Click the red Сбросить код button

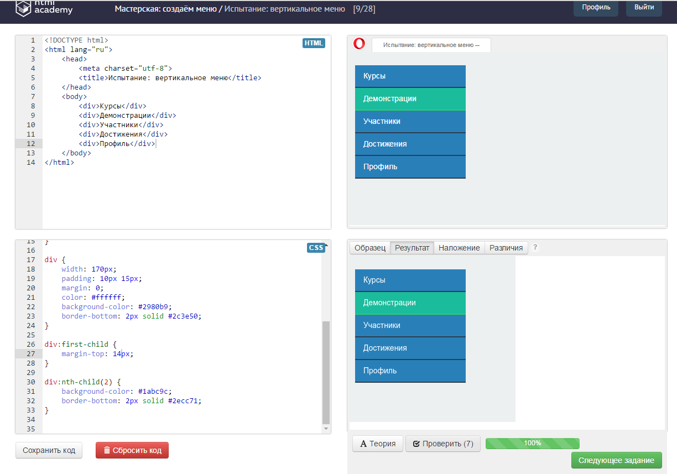pos(132,450)
